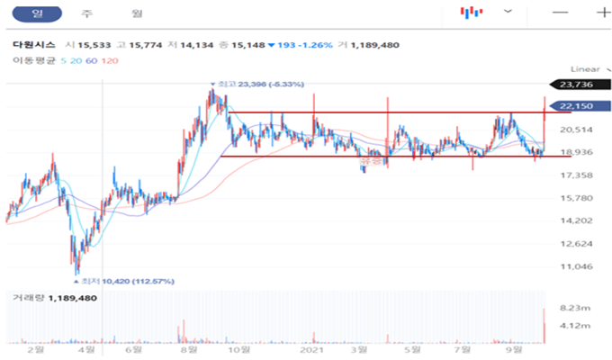Zoom out with the minus icon

[x=560, y=13]
